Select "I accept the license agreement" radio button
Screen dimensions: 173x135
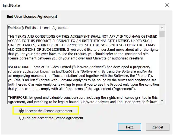[x=21, y=111]
